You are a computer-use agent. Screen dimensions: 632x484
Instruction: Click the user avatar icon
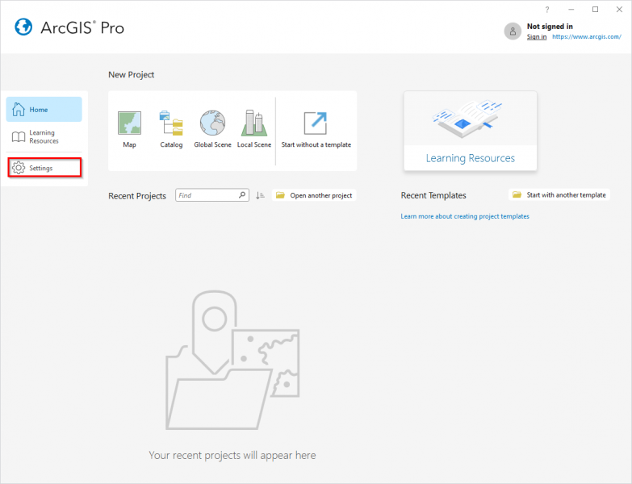513,31
